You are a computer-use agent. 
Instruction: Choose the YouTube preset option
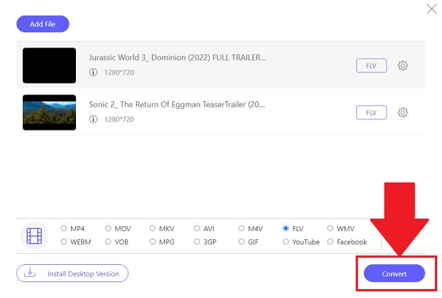[x=286, y=242]
